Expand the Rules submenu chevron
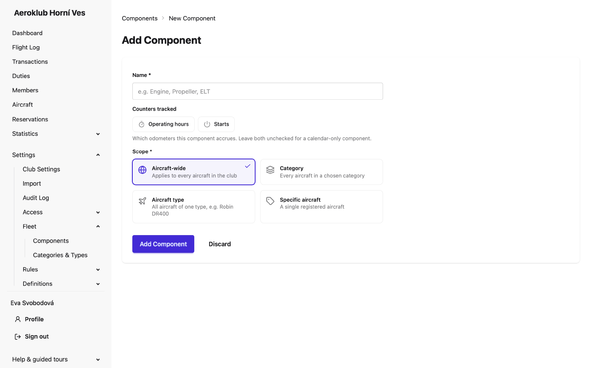 [98, 270]
